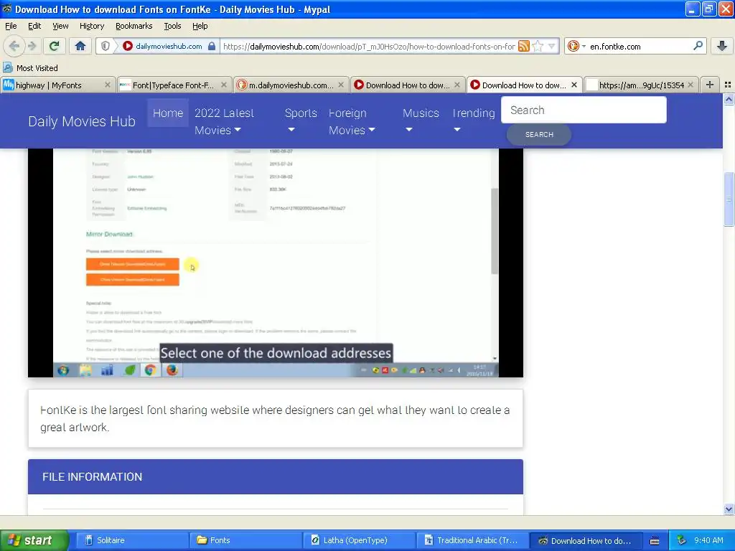Screen dimensions: 735x551
Task: Bookmark this page with the star icon
Action: pyautogui.click(x=538, y=46)
